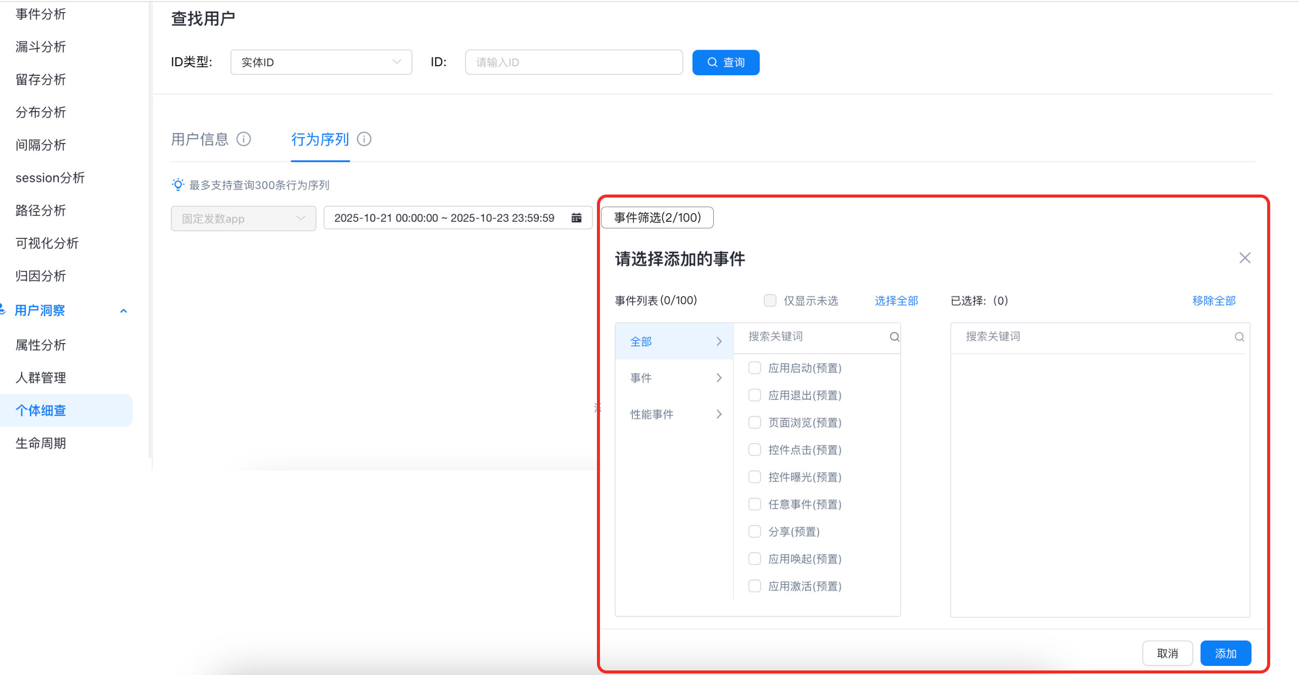
Task: Click search icon in event list search box
Action: coord(894,337)
